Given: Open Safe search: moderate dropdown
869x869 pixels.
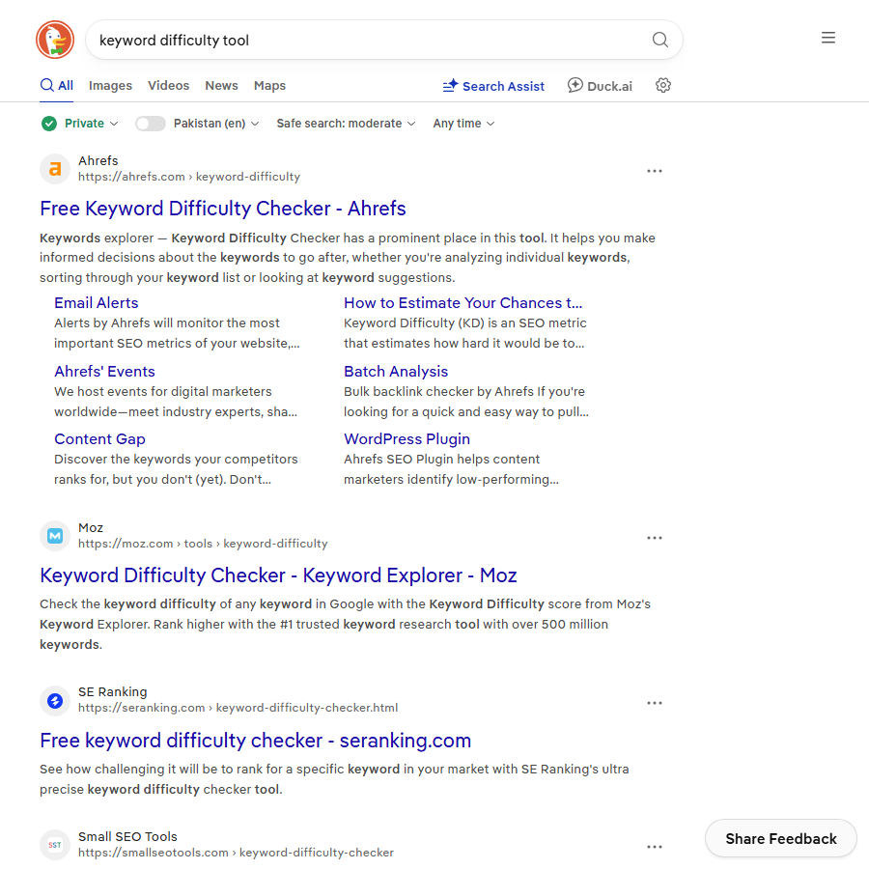Looking at the screenshot, I should pos(346,123).
